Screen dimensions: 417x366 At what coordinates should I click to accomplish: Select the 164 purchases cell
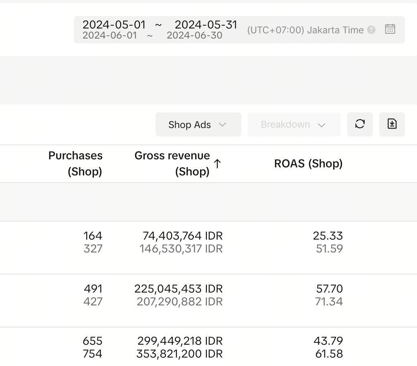(x=93, y=236)
